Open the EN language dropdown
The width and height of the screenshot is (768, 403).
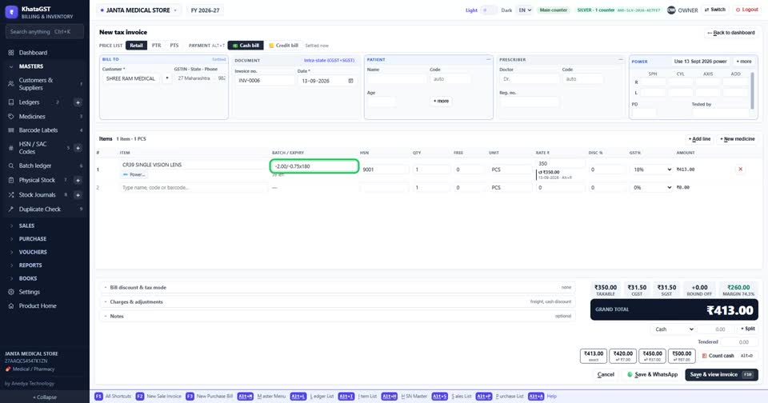point(525,10)
